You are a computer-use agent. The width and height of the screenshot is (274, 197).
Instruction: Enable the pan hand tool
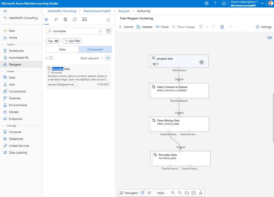click(x=142, y=193)
